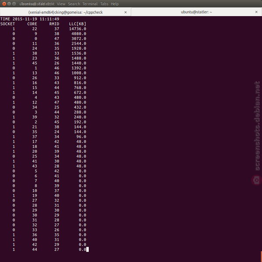Open the Terminal menu
Image resolution: width=262 pixels, height=262 pixels.
click(x=90, y=4)
